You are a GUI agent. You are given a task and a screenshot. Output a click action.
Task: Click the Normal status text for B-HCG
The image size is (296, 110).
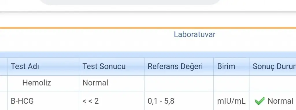(x=280, y=101)
